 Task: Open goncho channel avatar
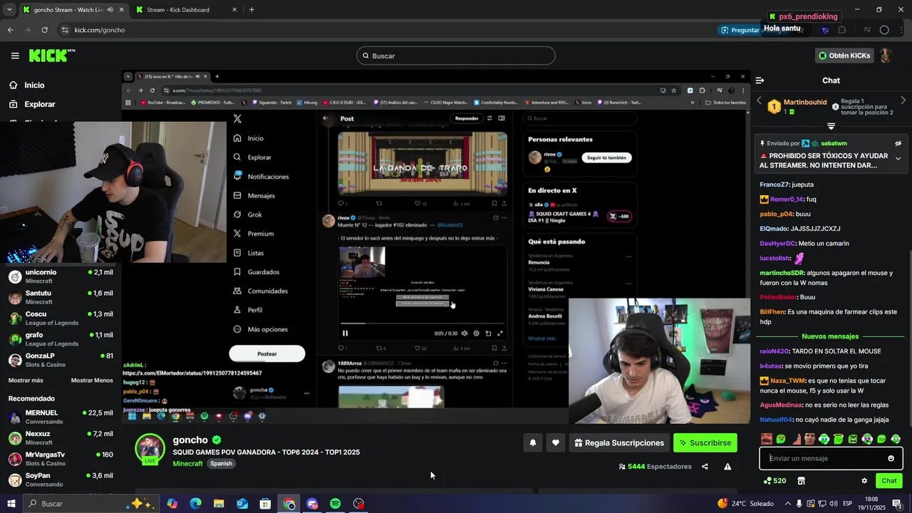[150, 449]
